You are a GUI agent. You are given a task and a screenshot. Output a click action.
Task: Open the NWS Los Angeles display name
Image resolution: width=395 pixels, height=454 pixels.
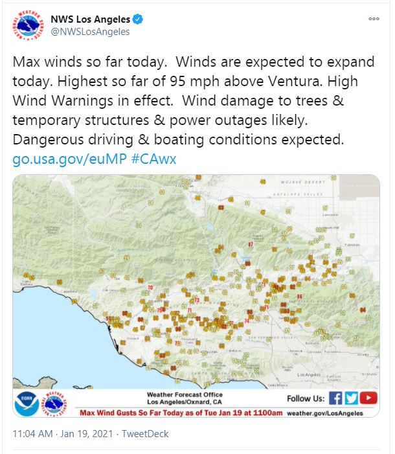(x=91, y=19)
